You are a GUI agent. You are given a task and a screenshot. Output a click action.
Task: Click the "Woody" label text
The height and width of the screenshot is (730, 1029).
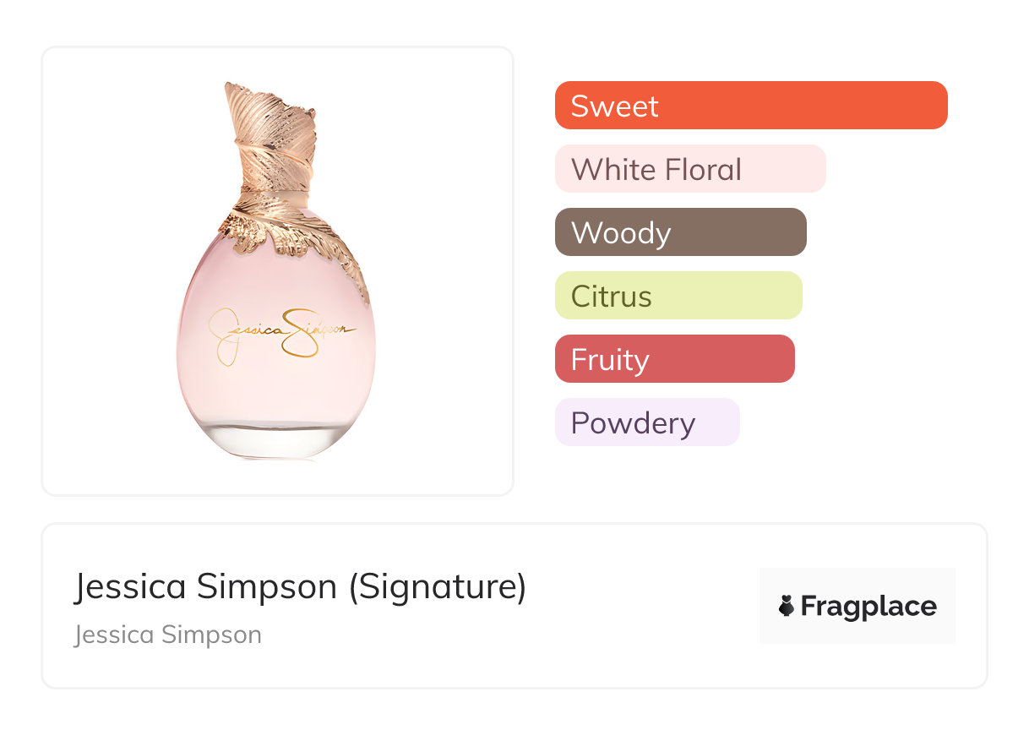point(621,233)
